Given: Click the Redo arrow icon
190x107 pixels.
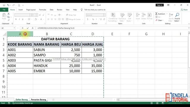Looking at the screenshot, I should pyautogui.click(x=13, y=5).
